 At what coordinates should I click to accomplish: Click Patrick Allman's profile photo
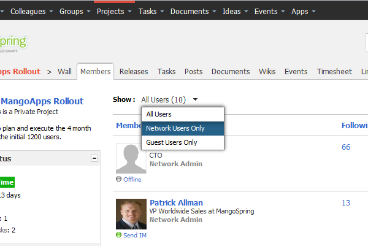coord(131,214)
